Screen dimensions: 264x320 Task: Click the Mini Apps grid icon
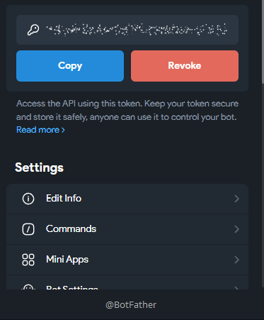(28, 260)
